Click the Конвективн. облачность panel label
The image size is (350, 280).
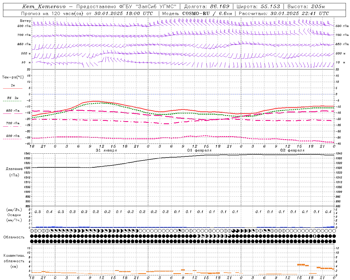(x=14, y=258)
